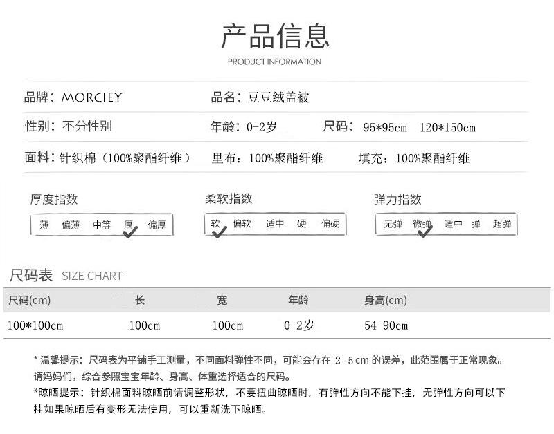The height and width of the screenshot is (434, 554).
Task: Choose 偏硬 in the softness index
Action: [x=330, y=224]
